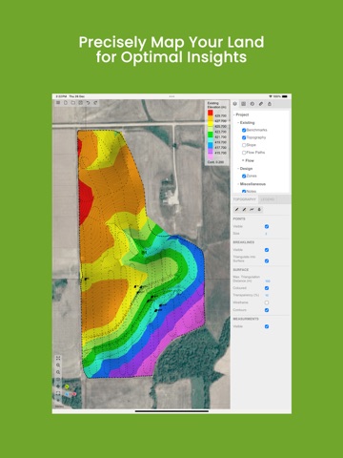
Task: Expand the Flow tree group
Action: click(243, 160)
